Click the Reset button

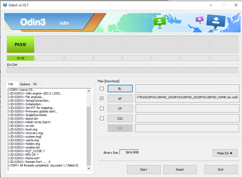(180, 170)
